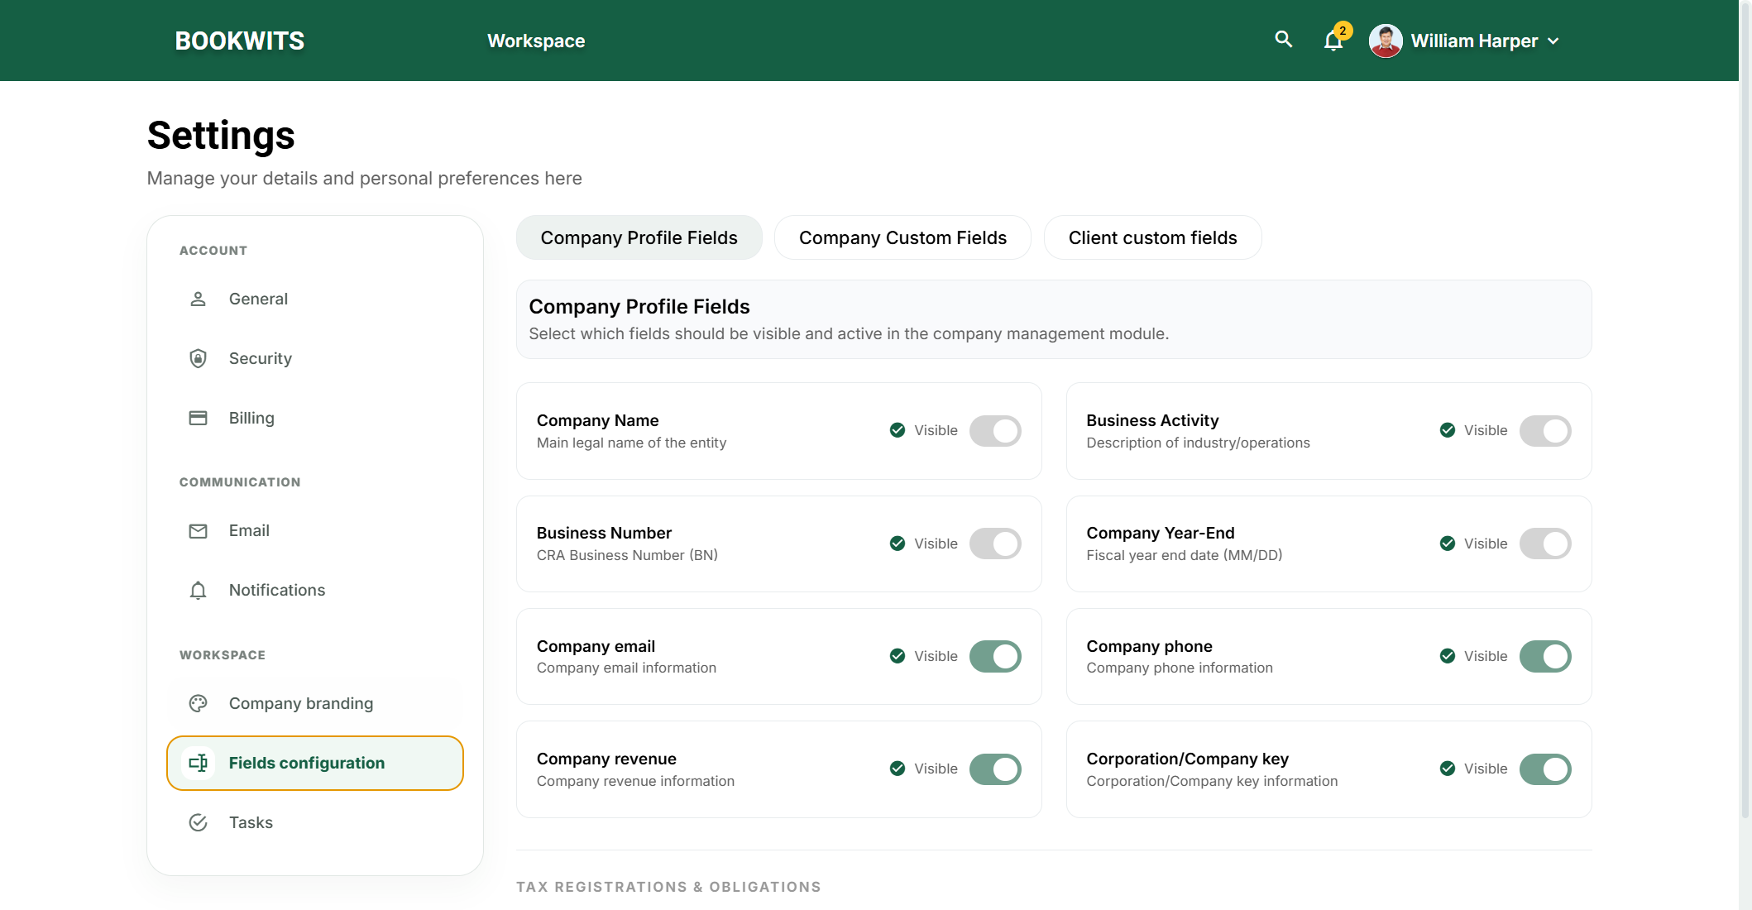This screenshot has height=910, width=1752.
Task: Toggle the Company Year-End visibility switch
Action: click(1545, 544)
